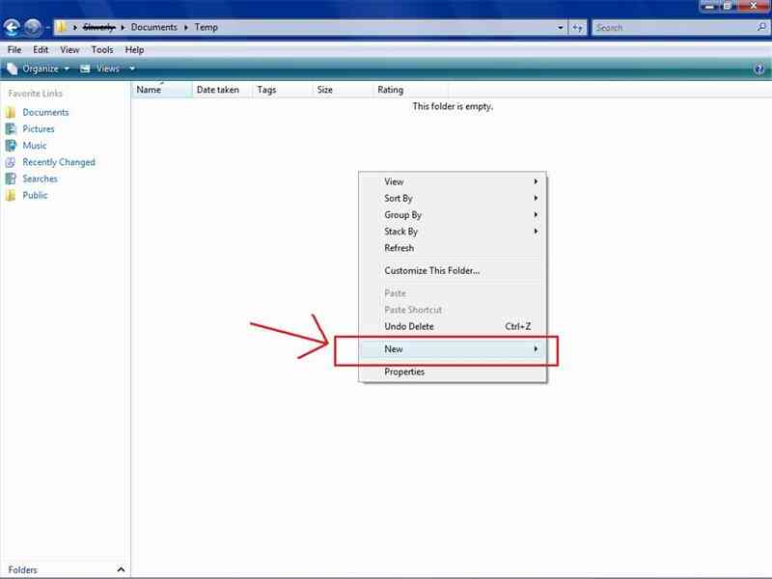Open the Views dropdown arrow
This screenshot has height=579, width=772.
pos(132,69)
